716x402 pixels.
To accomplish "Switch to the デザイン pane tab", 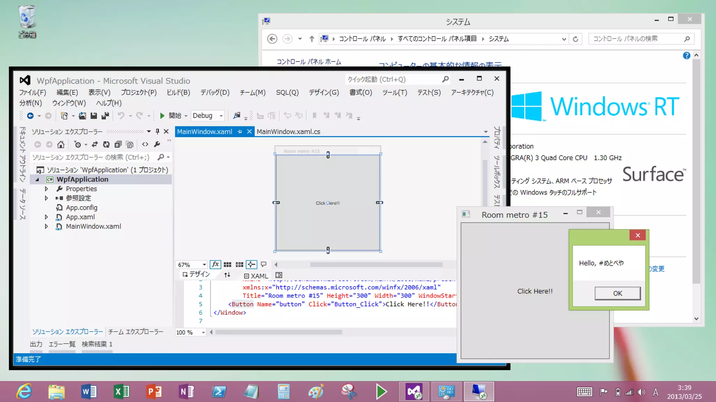I will 196,275.
